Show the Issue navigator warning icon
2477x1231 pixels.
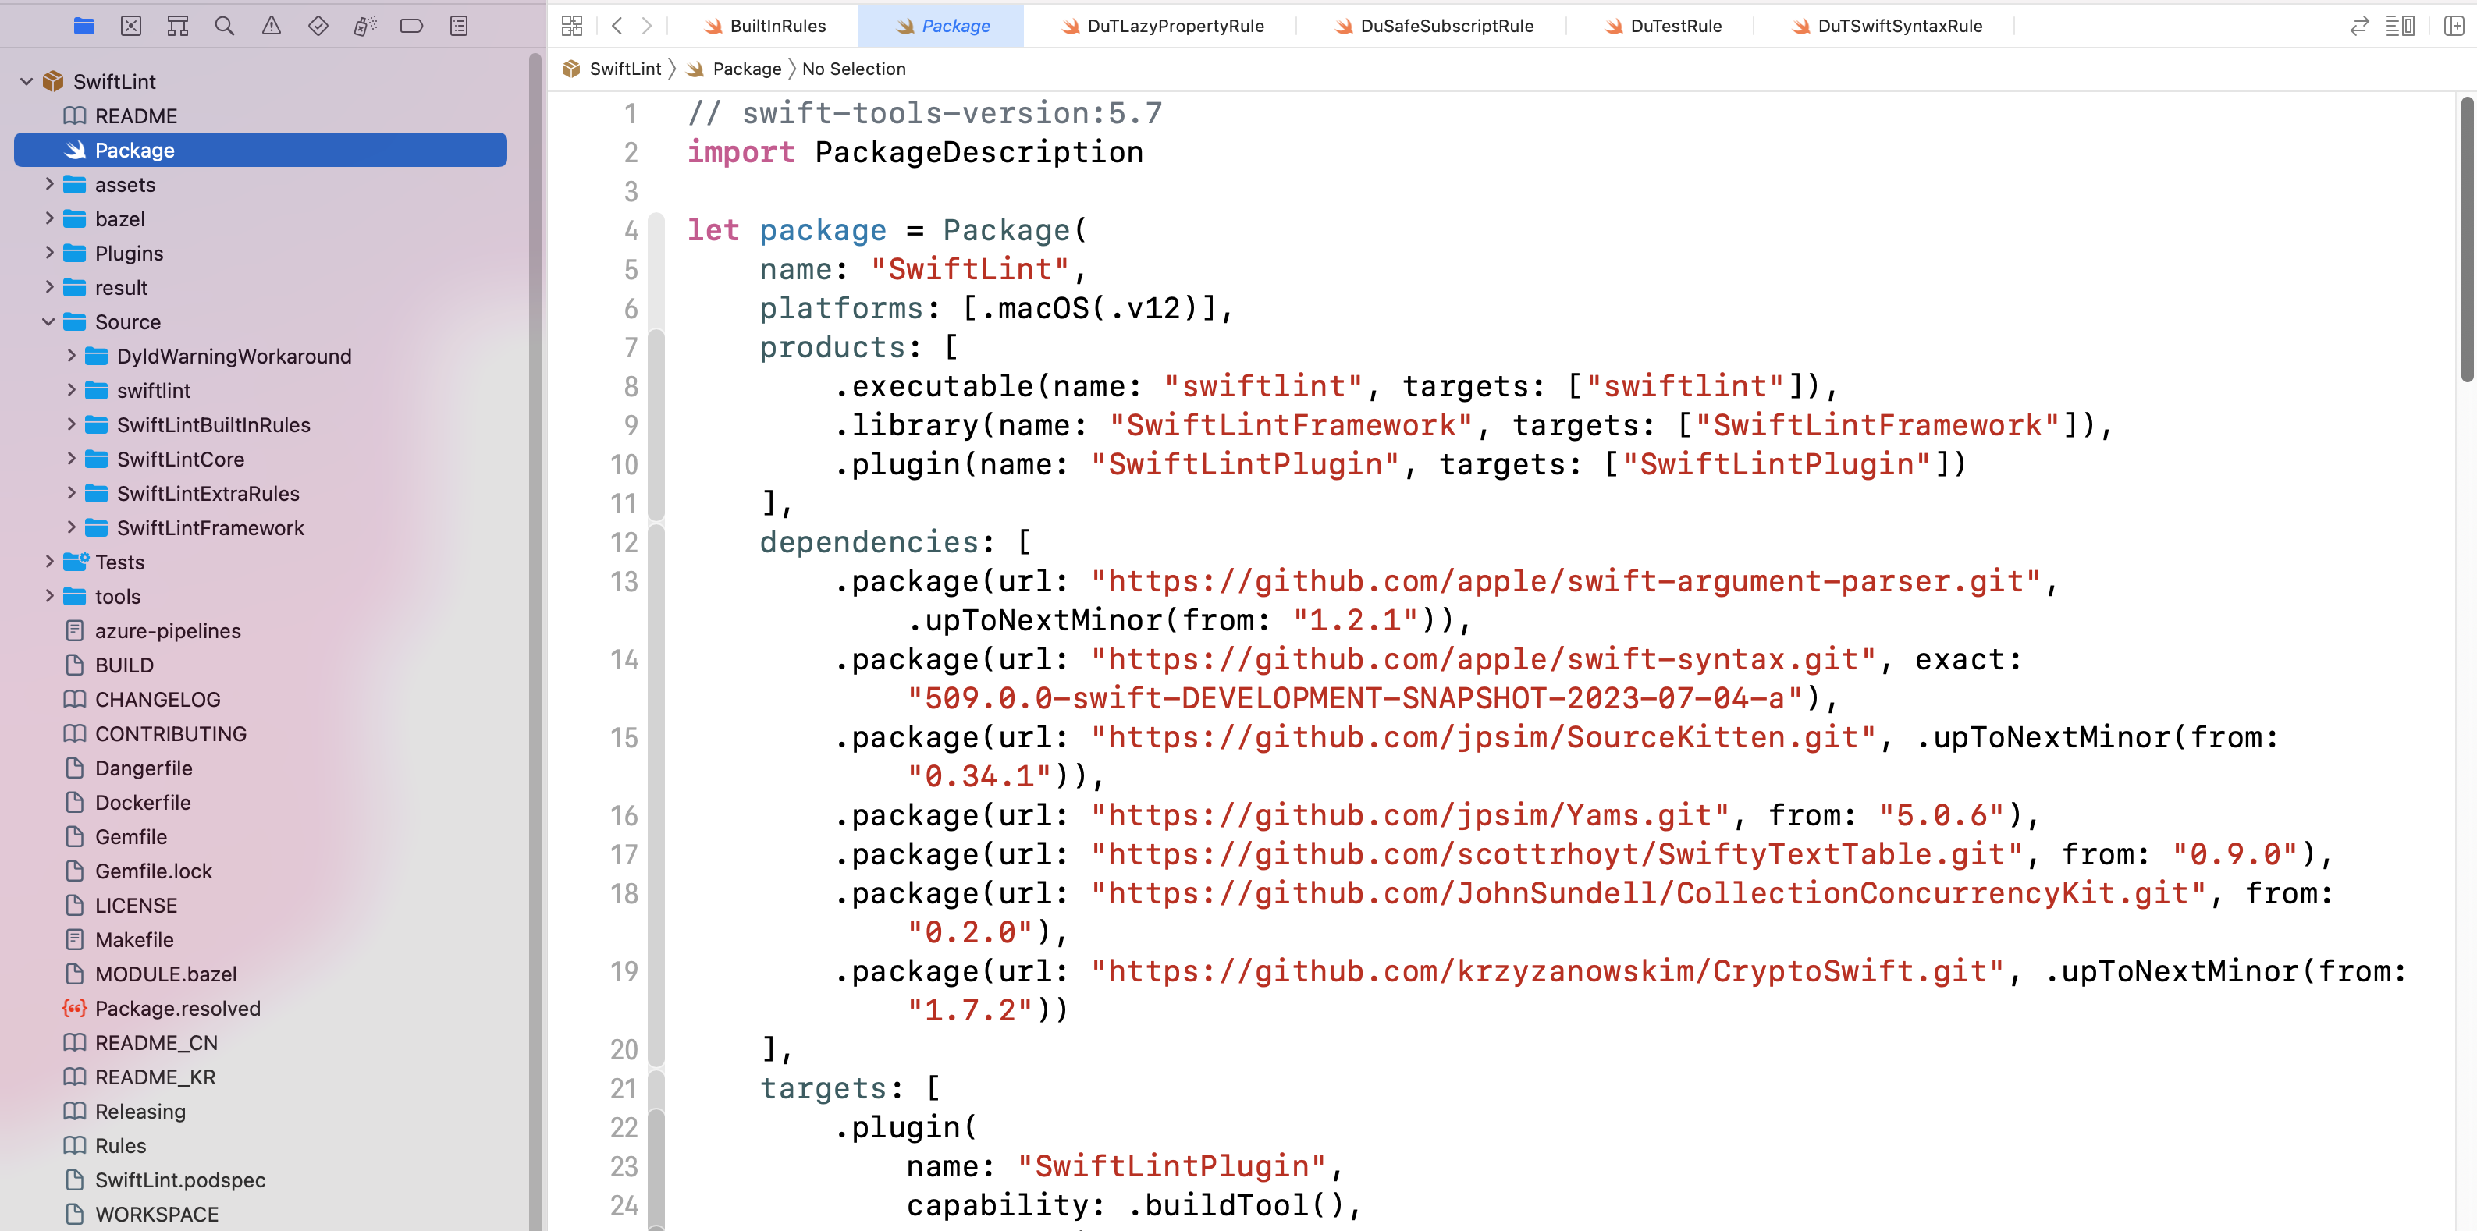(x=271, y=26)
